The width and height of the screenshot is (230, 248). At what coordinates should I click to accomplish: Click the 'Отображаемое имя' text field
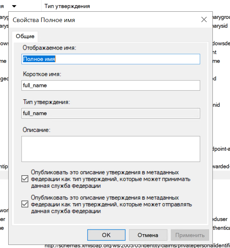(111, 59)
